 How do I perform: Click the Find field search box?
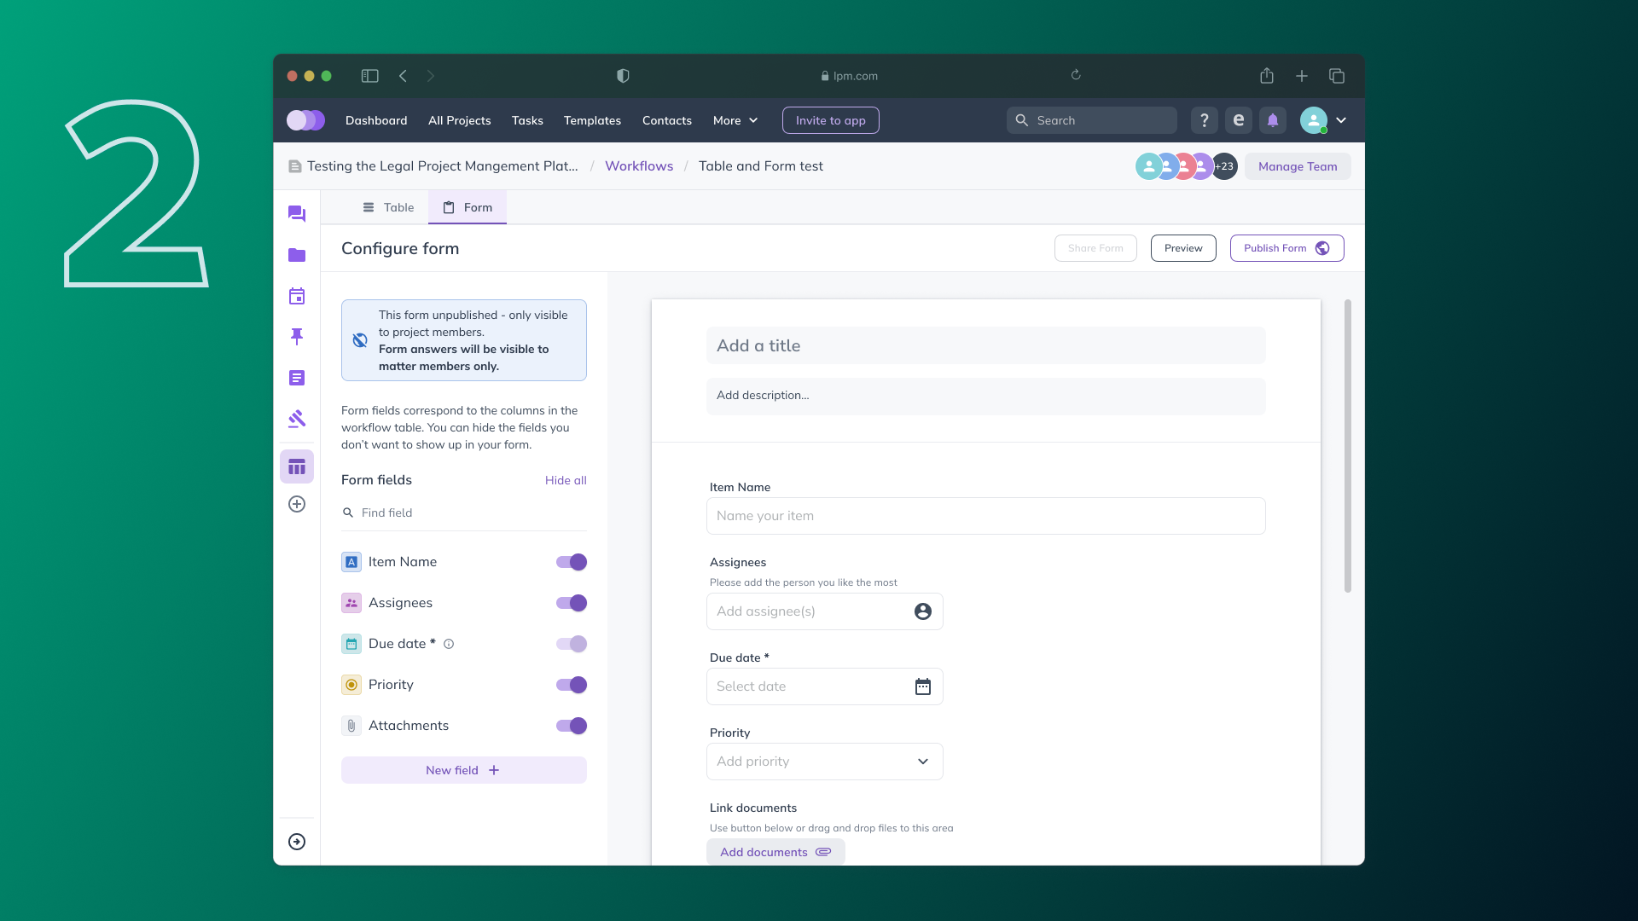pos(464,513)
